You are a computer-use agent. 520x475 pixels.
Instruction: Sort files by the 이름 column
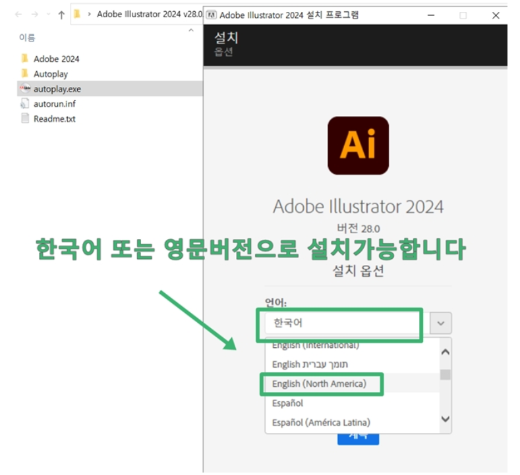pos(27,38)
